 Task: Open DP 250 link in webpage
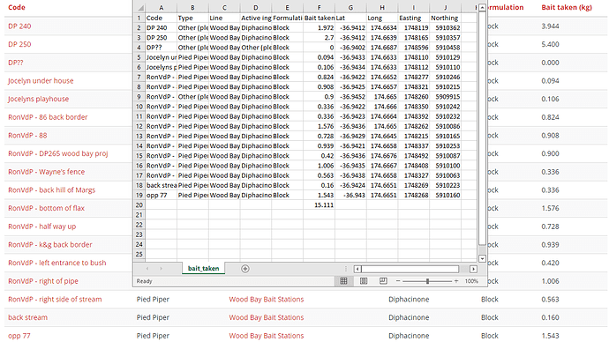[19, 44]
